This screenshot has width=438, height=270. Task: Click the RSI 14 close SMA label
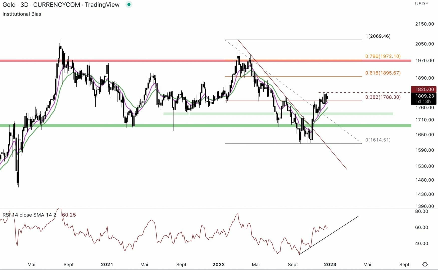(x=29, y=215)
